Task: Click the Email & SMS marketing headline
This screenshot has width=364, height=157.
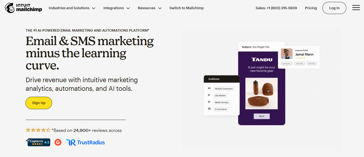Action: click(x=90, y=53)
